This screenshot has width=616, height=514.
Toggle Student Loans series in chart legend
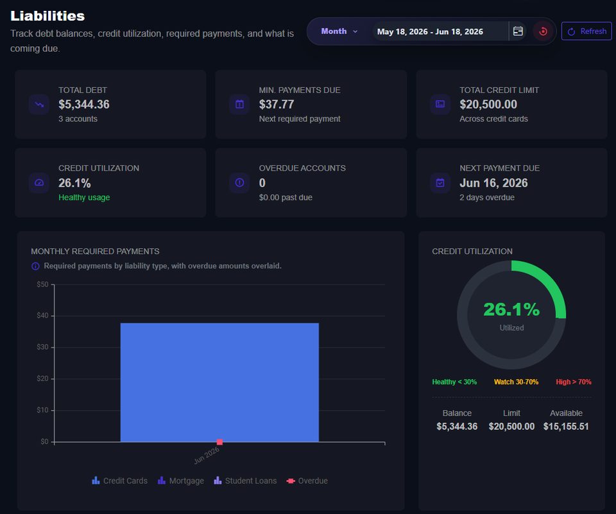pyautogui.click(x=245, y=481)
